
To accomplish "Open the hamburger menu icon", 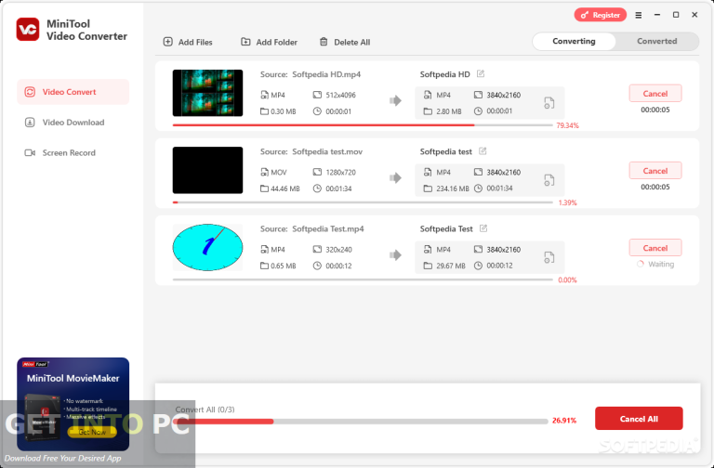I will (x=639, y=15).
